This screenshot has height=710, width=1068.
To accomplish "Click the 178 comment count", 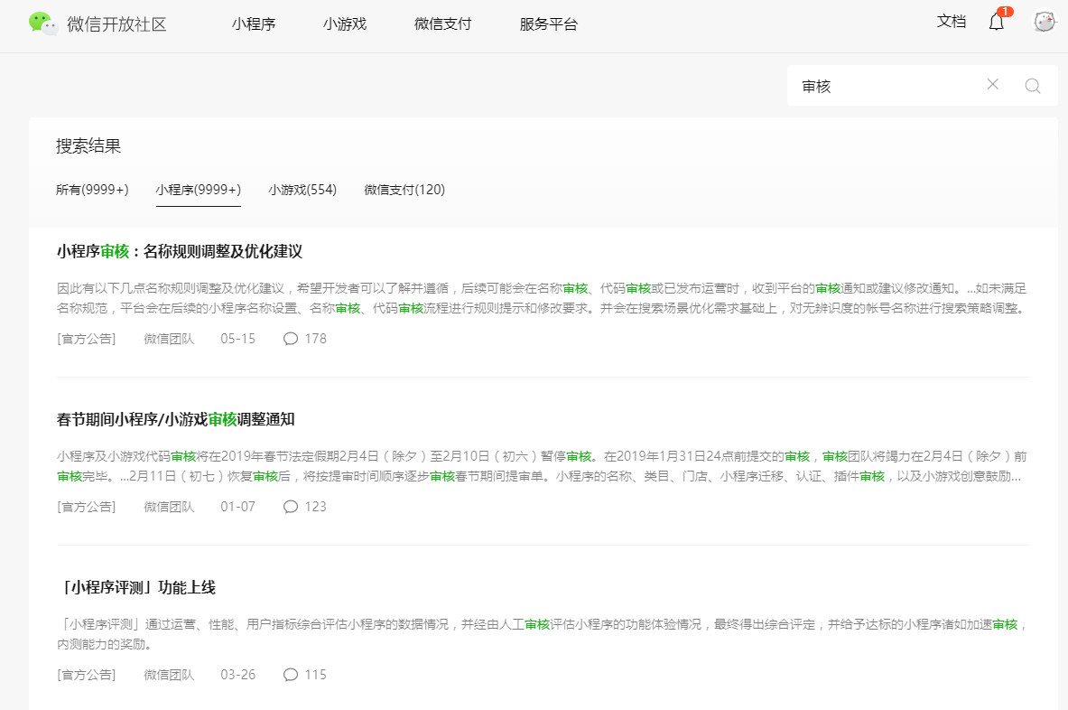I will 315,339.
